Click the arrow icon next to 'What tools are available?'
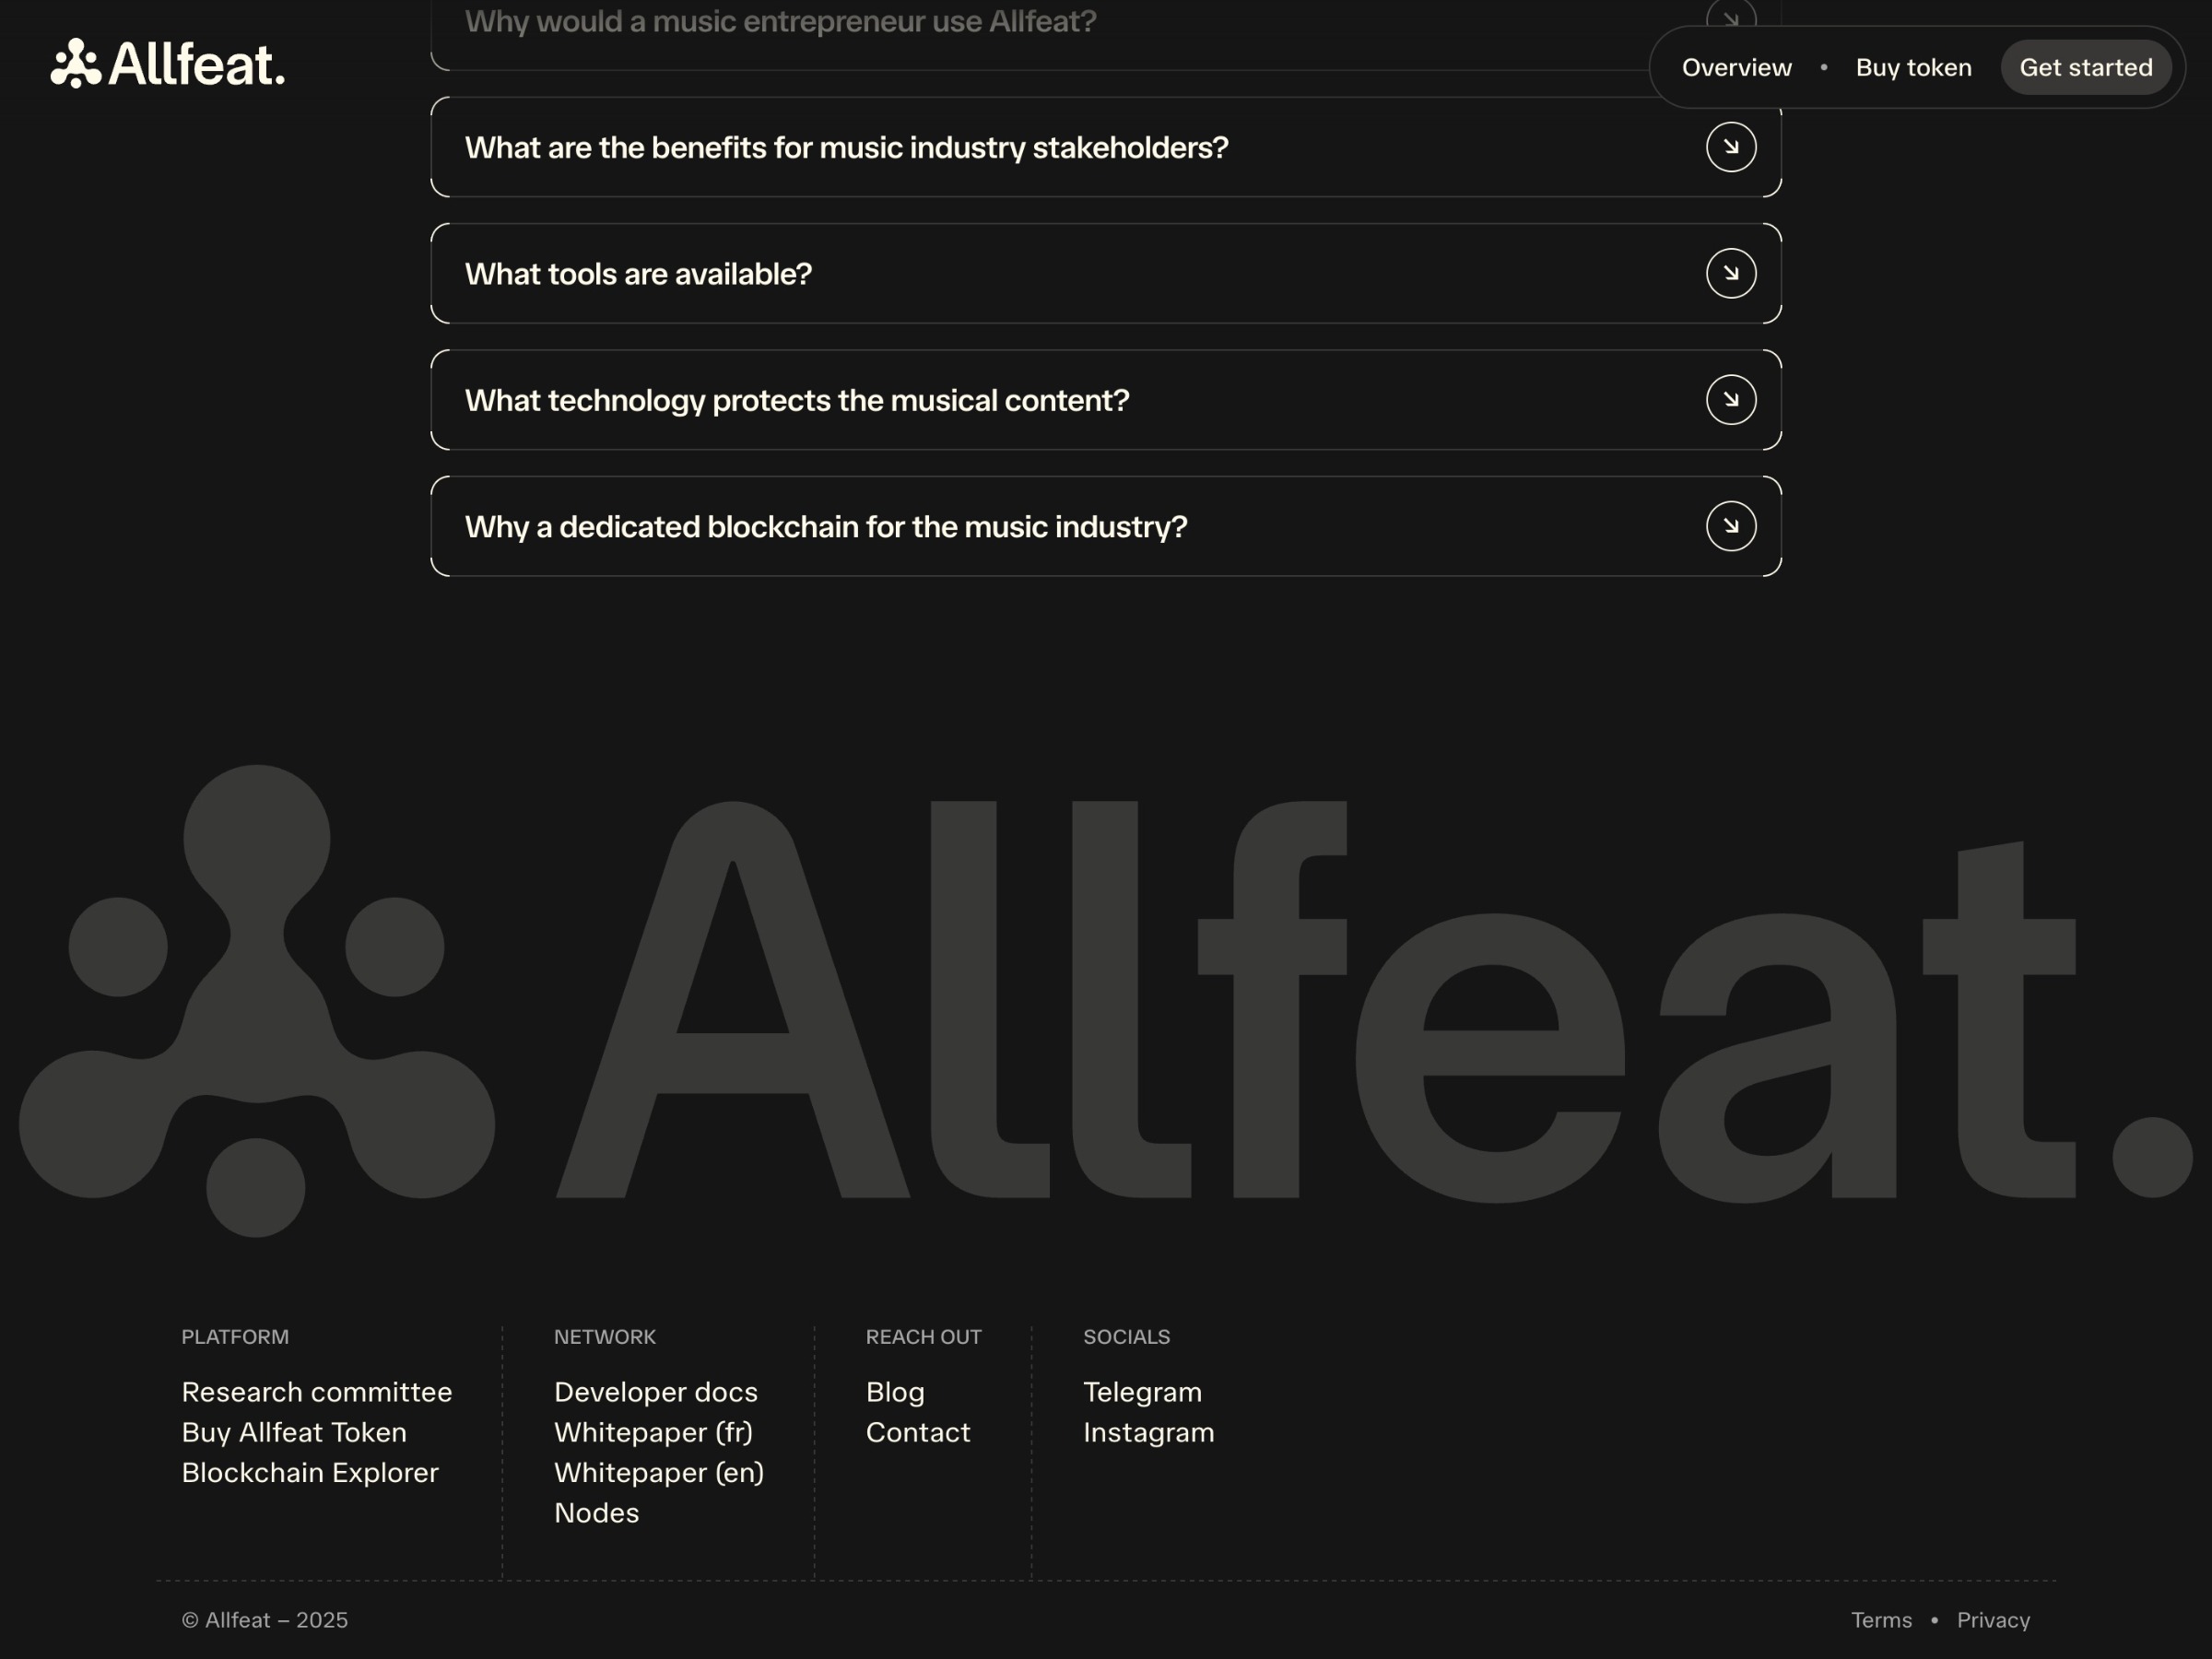 coord(1731,273)
